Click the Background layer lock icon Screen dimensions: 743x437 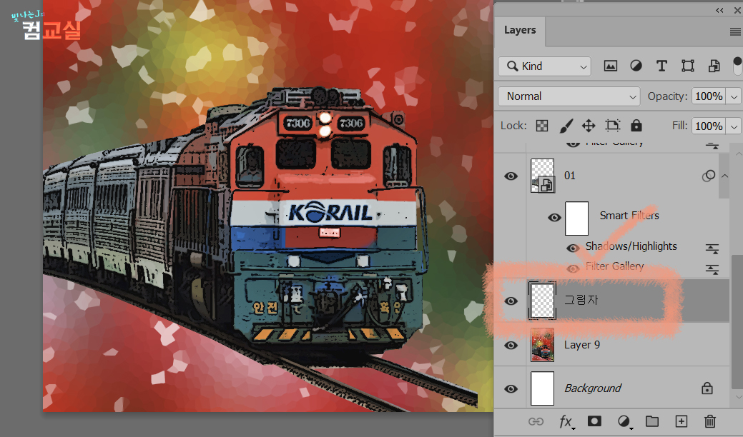point(707,388)
